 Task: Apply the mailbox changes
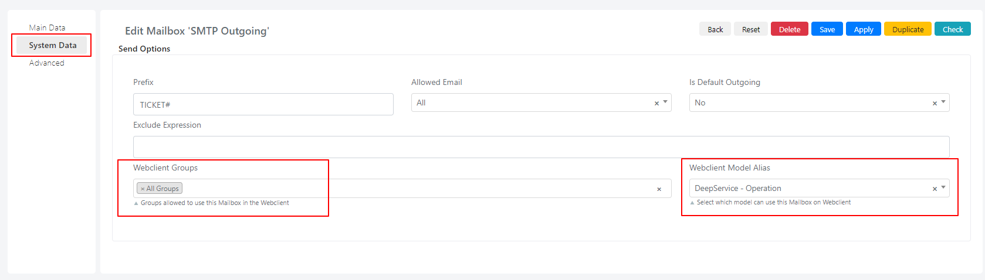click(864, 29)
